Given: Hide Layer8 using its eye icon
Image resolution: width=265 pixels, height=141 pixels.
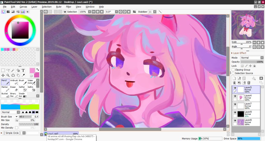Looking at the screenshot, I should pos(235,120).
